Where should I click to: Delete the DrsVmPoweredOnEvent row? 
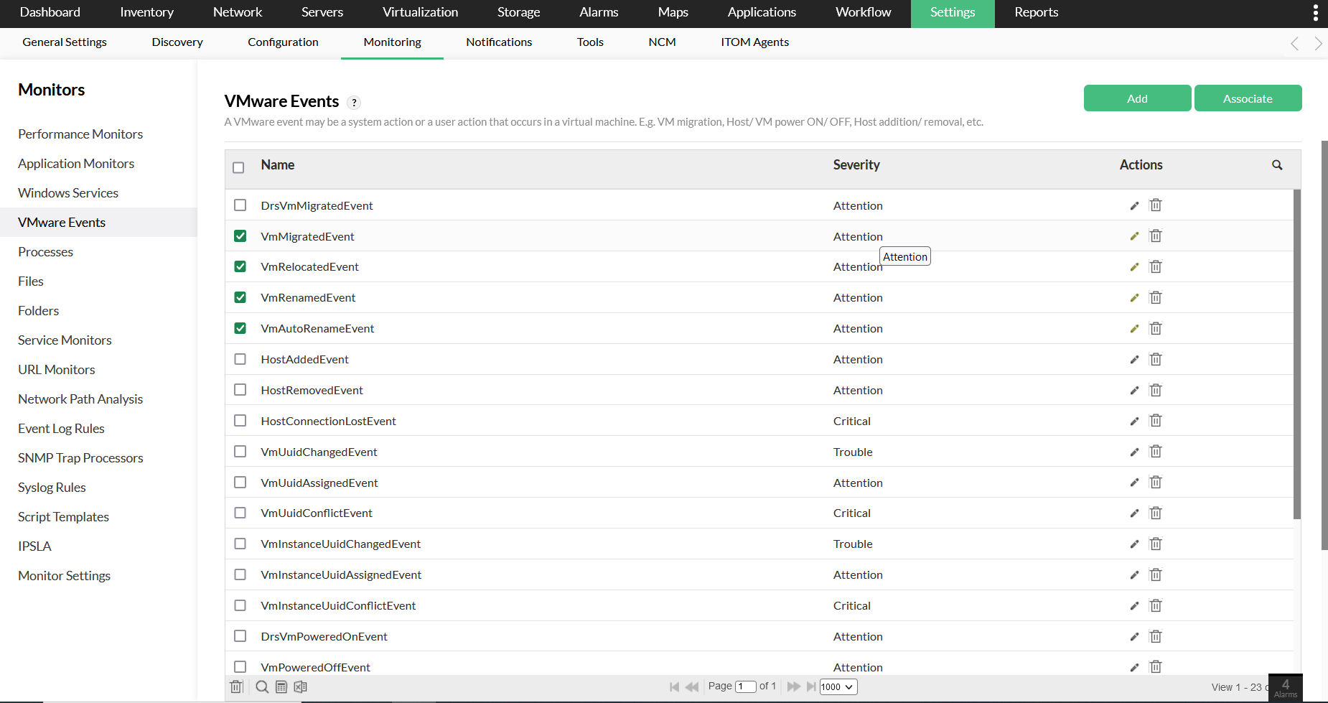tap(1156, 636)
